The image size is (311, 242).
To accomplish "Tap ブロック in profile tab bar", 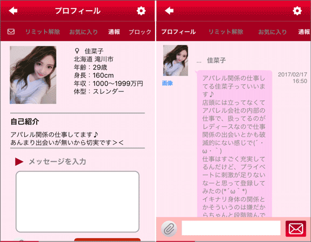I will click(x=140, y=32).
